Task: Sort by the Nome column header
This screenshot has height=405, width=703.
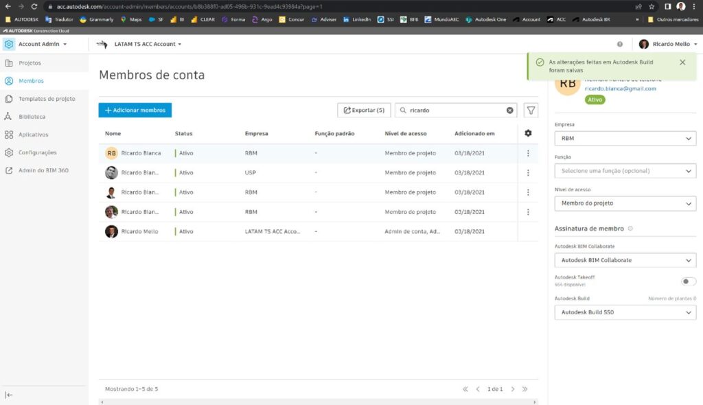Action: 113,134
